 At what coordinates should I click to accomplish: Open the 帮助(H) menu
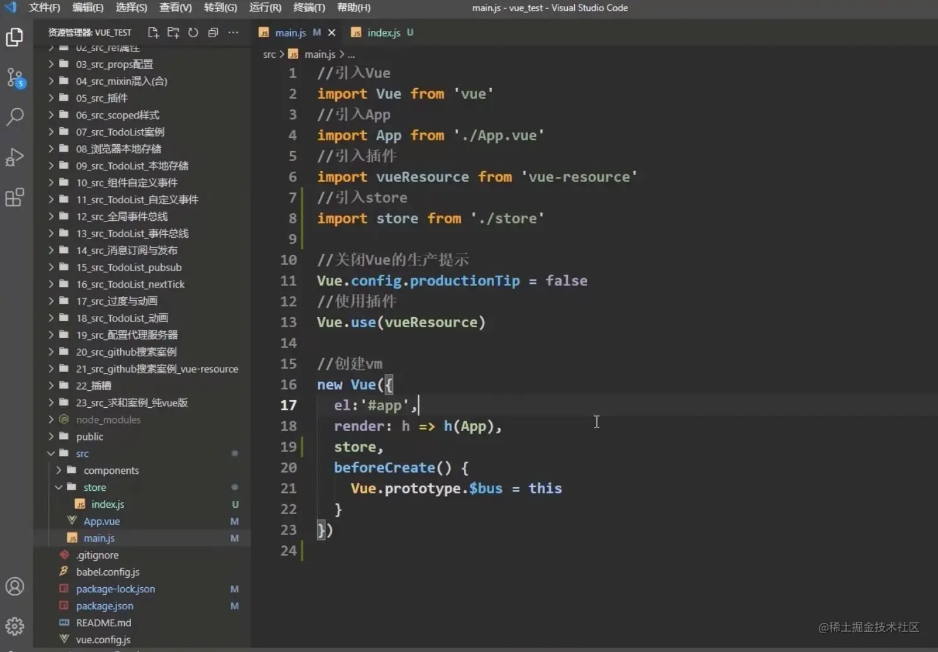pyautogui.click(x=354, y=8)
